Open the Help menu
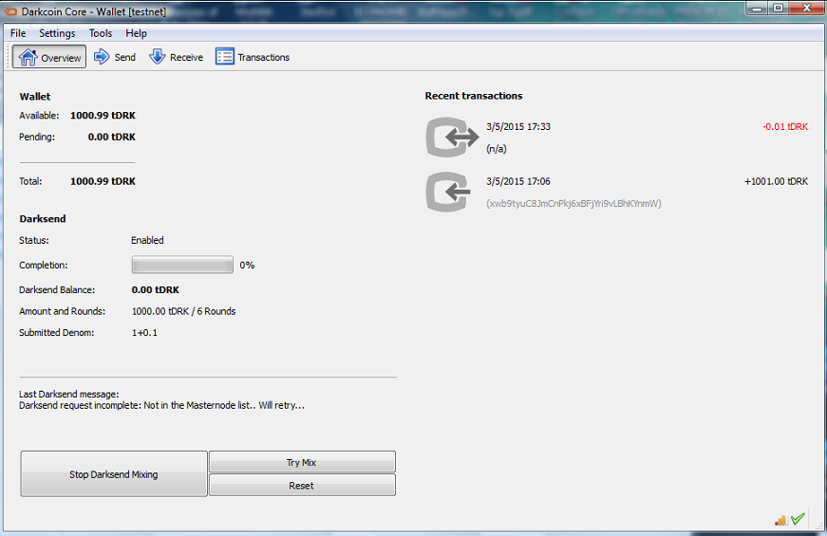This screenshot has width=827, height=536. click(136, 33)
